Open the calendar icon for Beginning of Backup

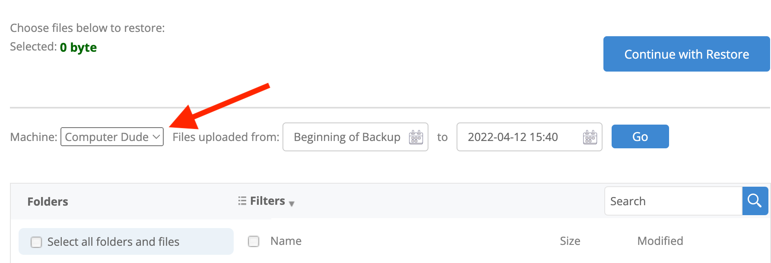(x=416, y=137)
